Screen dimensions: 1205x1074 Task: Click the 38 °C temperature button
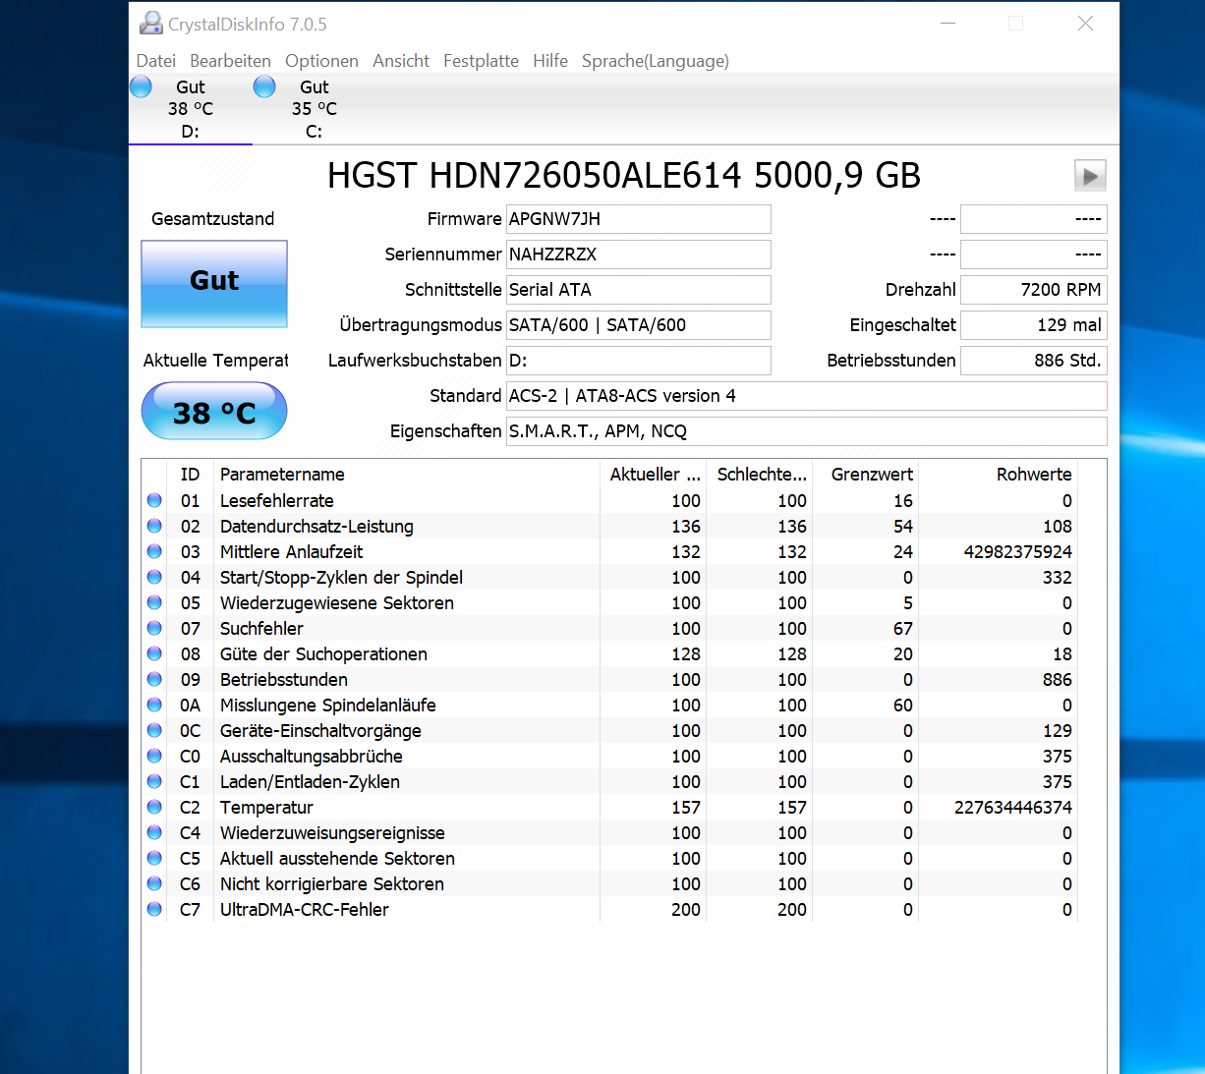tap(214, 411)
